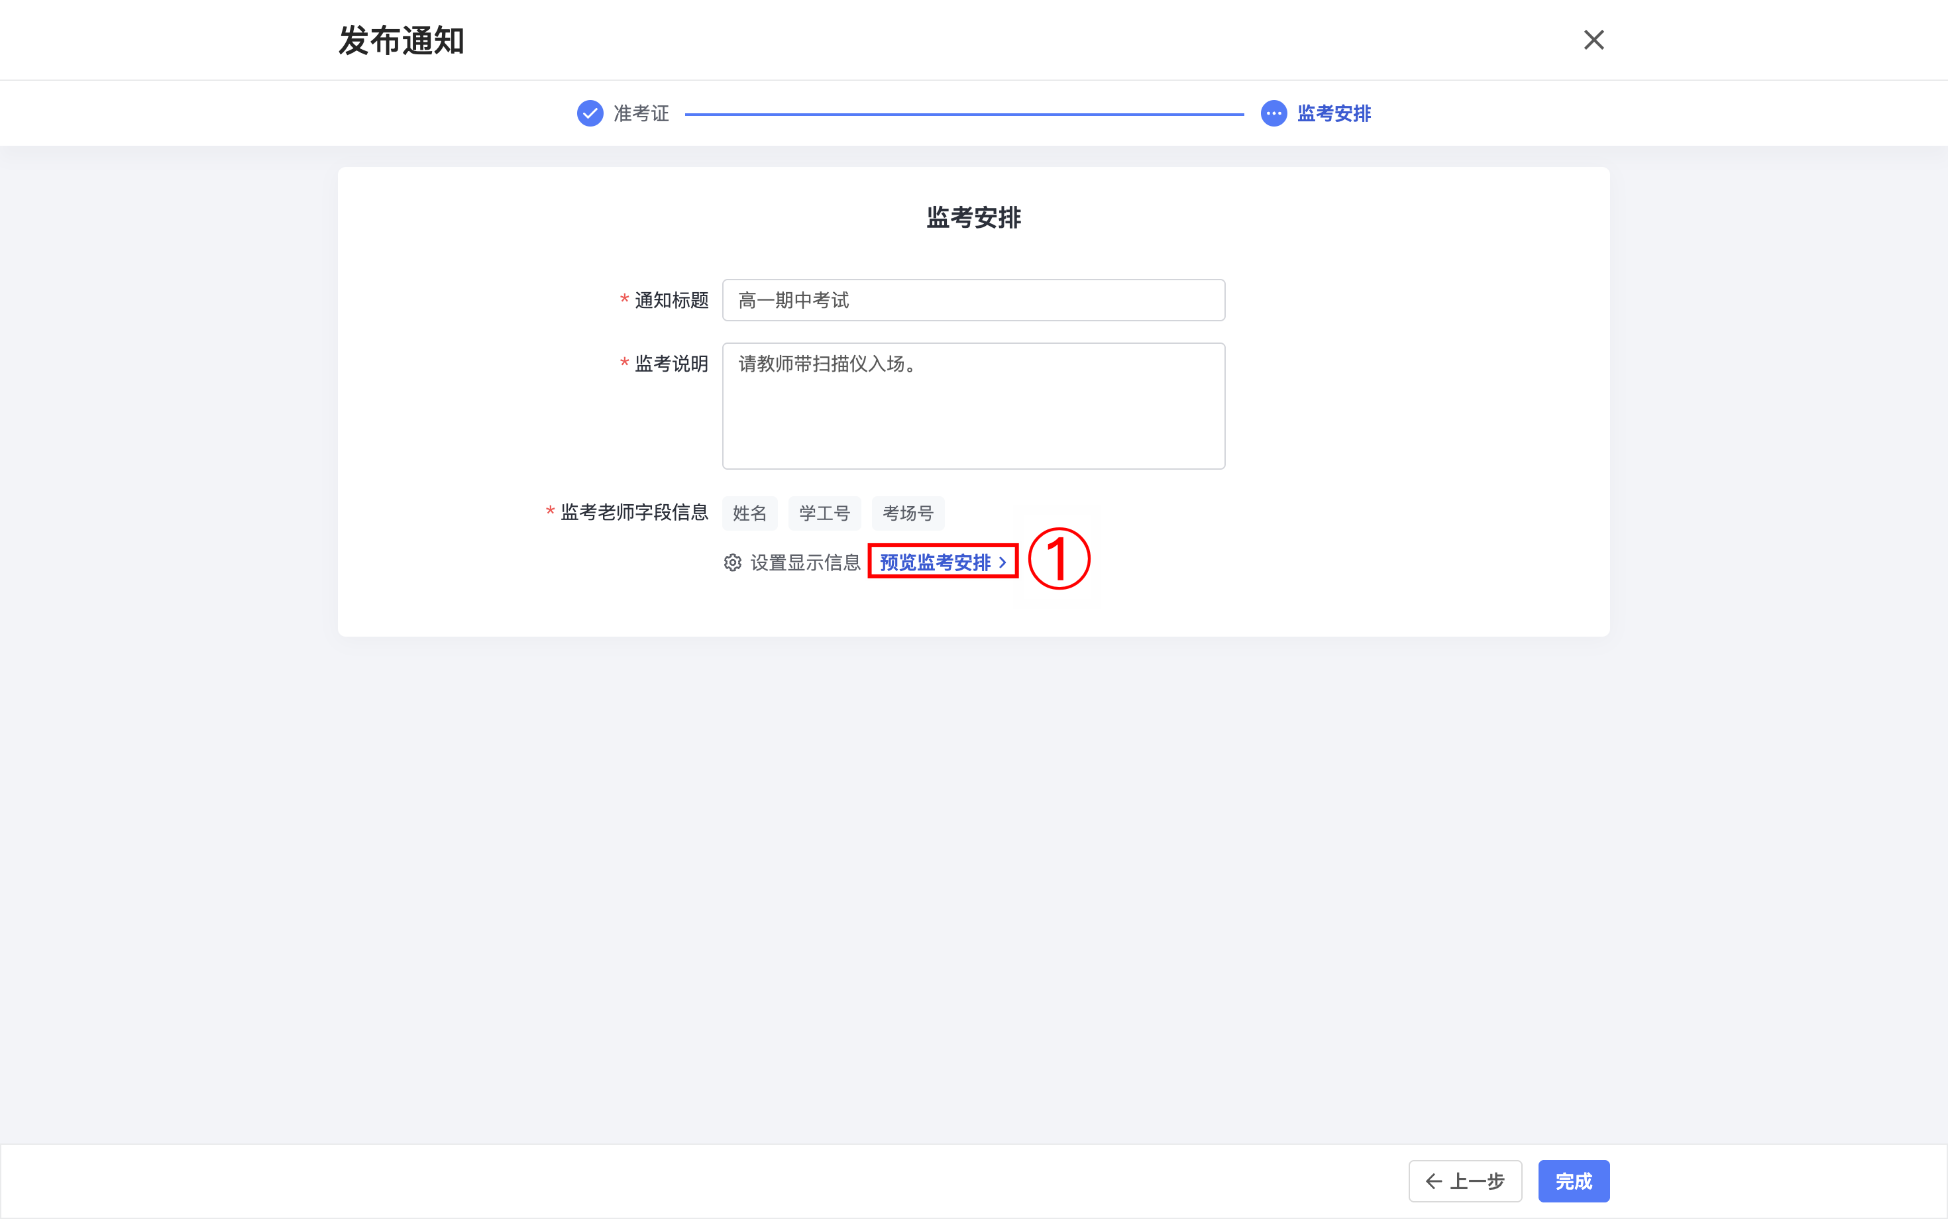
Task: Click the 通知标题 field label
Action: click(671, 300)
